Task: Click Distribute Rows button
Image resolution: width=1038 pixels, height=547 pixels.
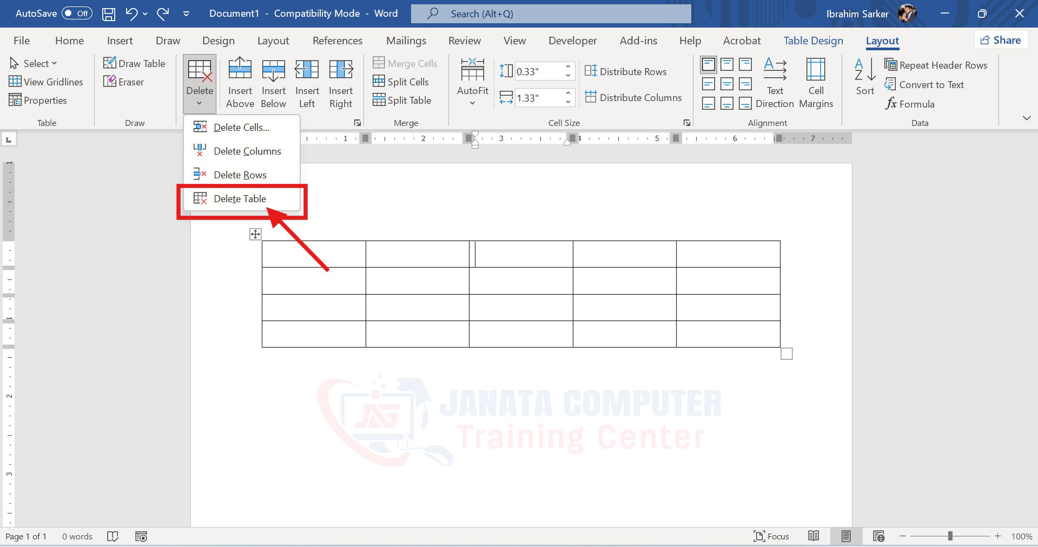Action: 626,71
